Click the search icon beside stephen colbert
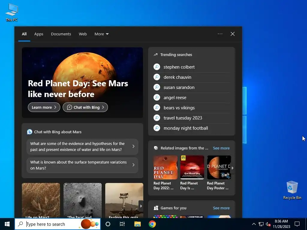This screenshot has width=307, height=230. coord(156,67)
